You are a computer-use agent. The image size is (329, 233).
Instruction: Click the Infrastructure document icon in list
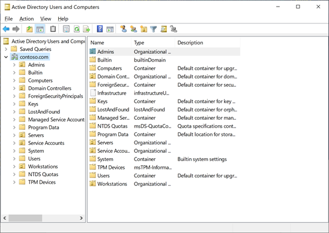click(92, 93)
